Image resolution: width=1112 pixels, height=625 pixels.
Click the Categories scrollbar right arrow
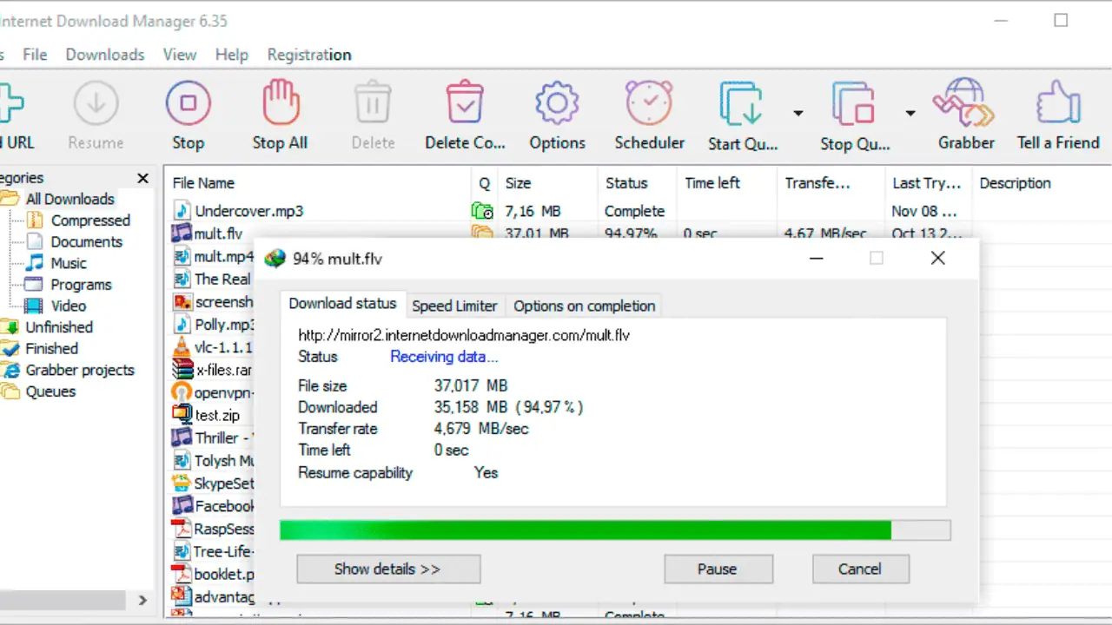[142, 600]
